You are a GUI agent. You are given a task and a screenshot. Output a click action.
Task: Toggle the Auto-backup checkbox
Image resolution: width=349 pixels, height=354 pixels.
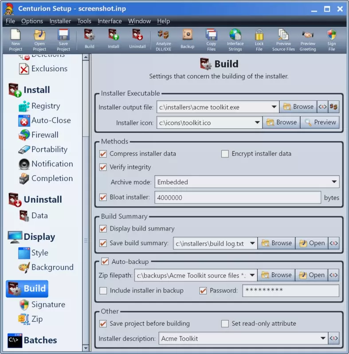point(105,262)
